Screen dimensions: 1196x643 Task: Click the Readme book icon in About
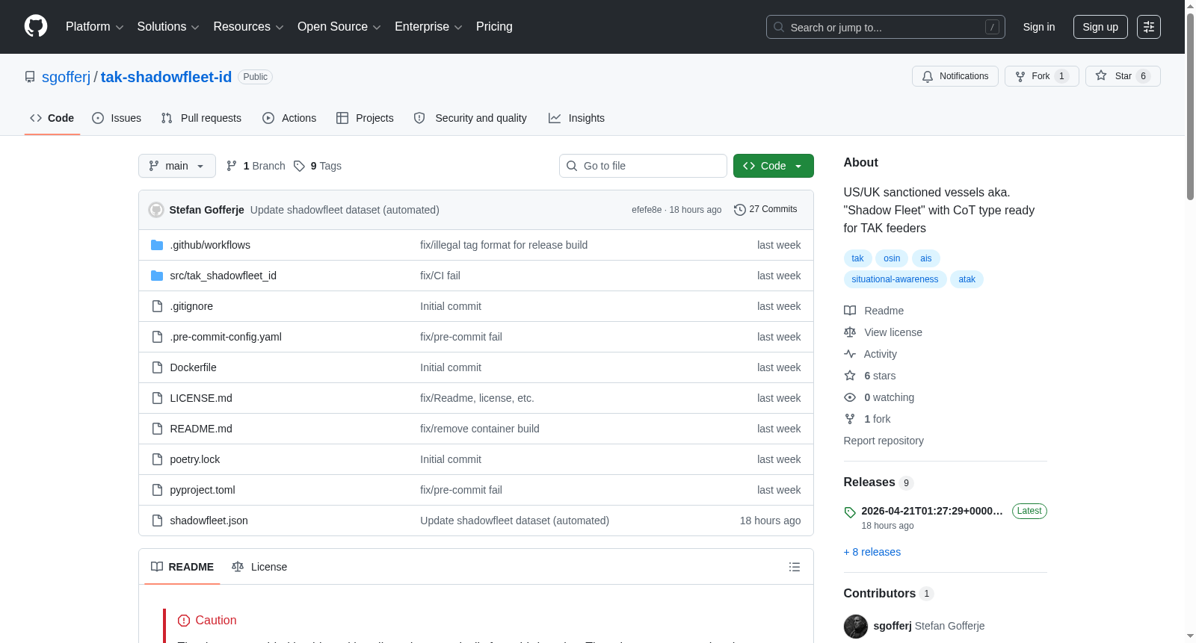pos(850,311)
